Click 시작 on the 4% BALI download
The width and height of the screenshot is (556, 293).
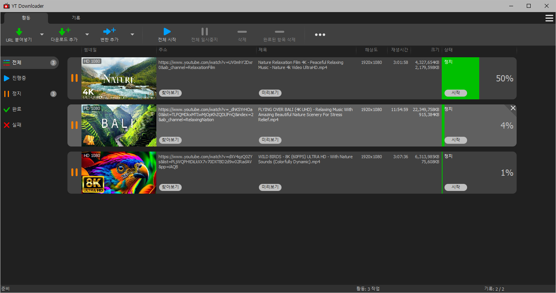tap(456, 140)
